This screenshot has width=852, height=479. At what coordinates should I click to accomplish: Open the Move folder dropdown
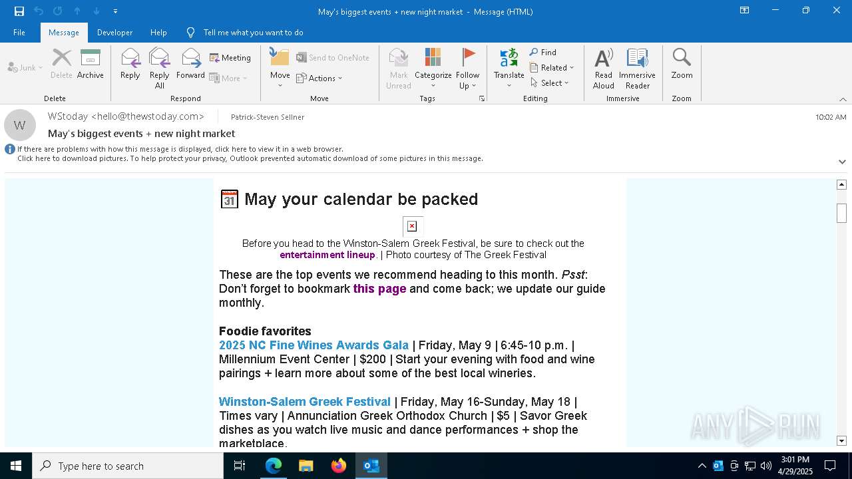point(280,69)
